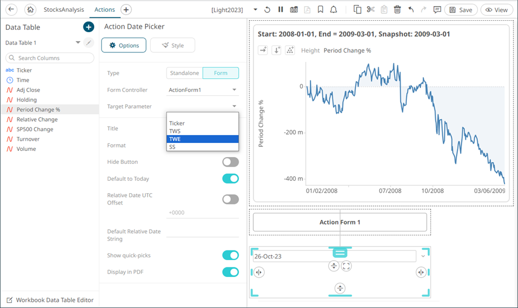Image resolution: width=518 pixels, height=308 pixels.
Task: Click the Save button
Action: click(460, 10)
